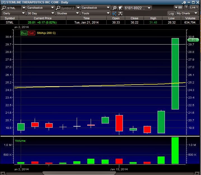Open the STML symbol dropdown arrow
The image size is (201, 175).
(x=24, y=8)
